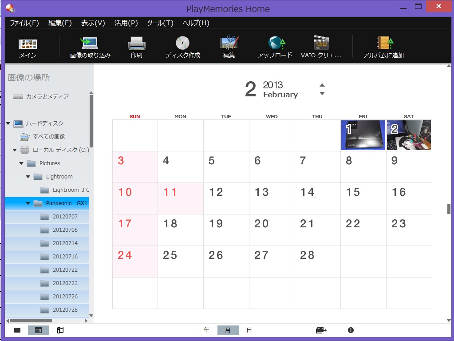Select calendar day 14
The image size is (454, 341).
tap(317, 198)
